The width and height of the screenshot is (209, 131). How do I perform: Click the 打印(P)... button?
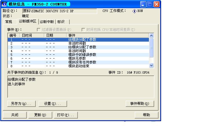point(66,115)
